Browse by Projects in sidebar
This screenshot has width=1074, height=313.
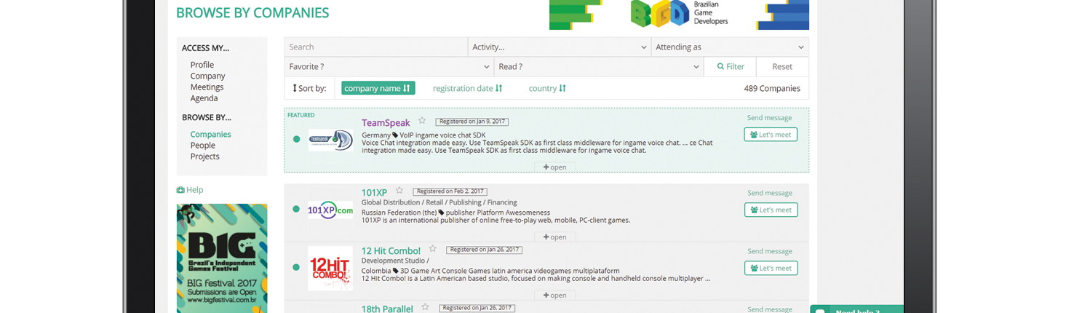pyautogui.click(x=205, y=156)
